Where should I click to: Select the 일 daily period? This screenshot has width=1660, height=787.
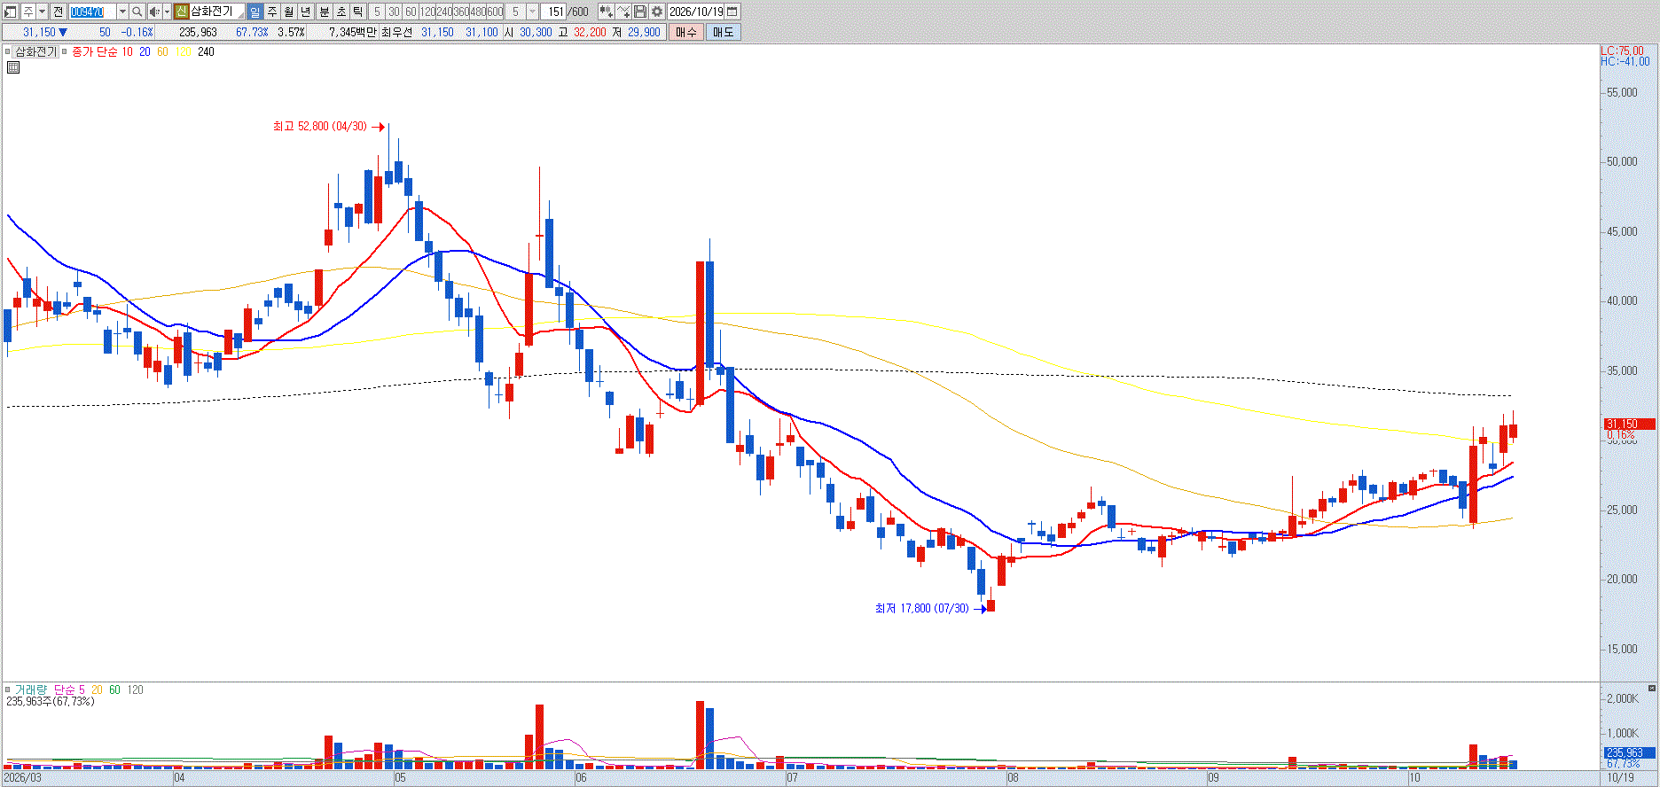click(x=255, y=12)
